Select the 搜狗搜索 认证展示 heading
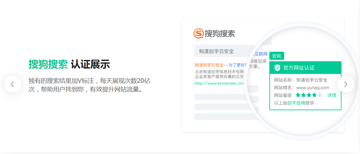Viewport: 360px width, 154px height. click(x=69, y=64)
